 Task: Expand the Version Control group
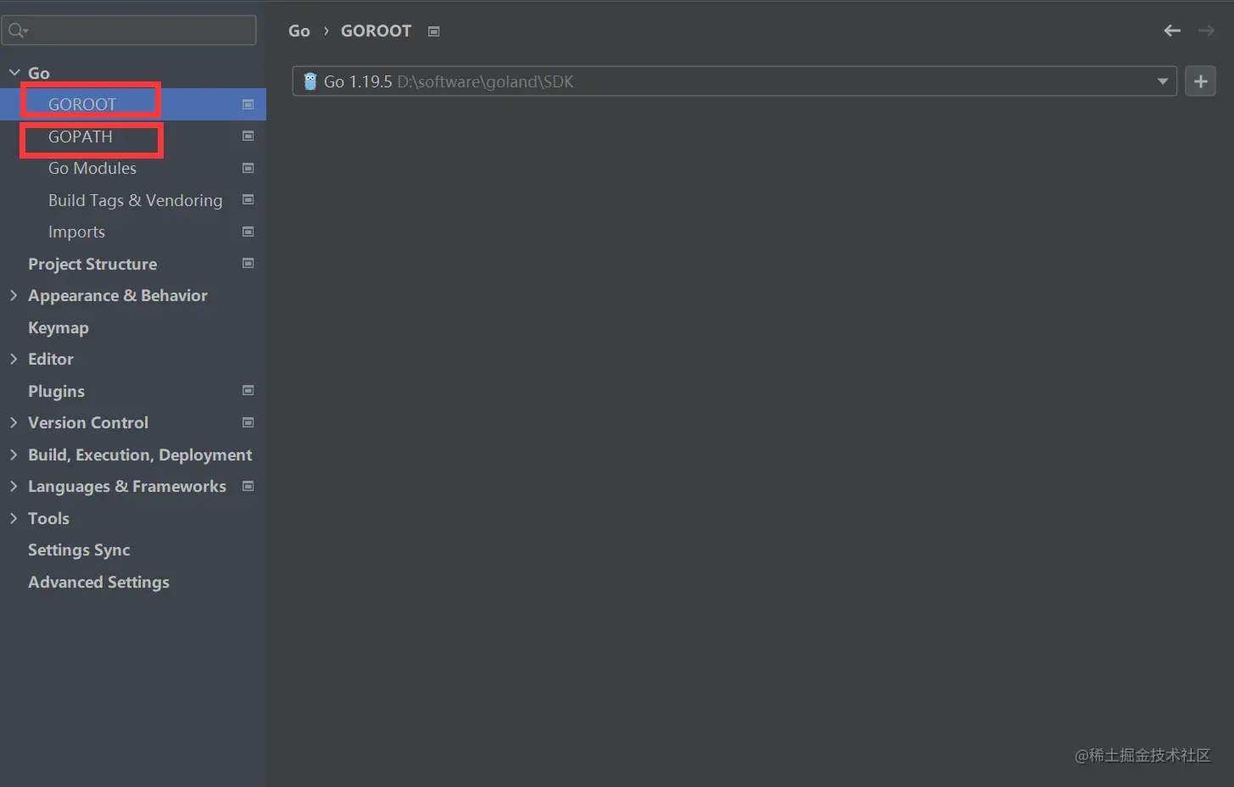[x=14, y=422]
